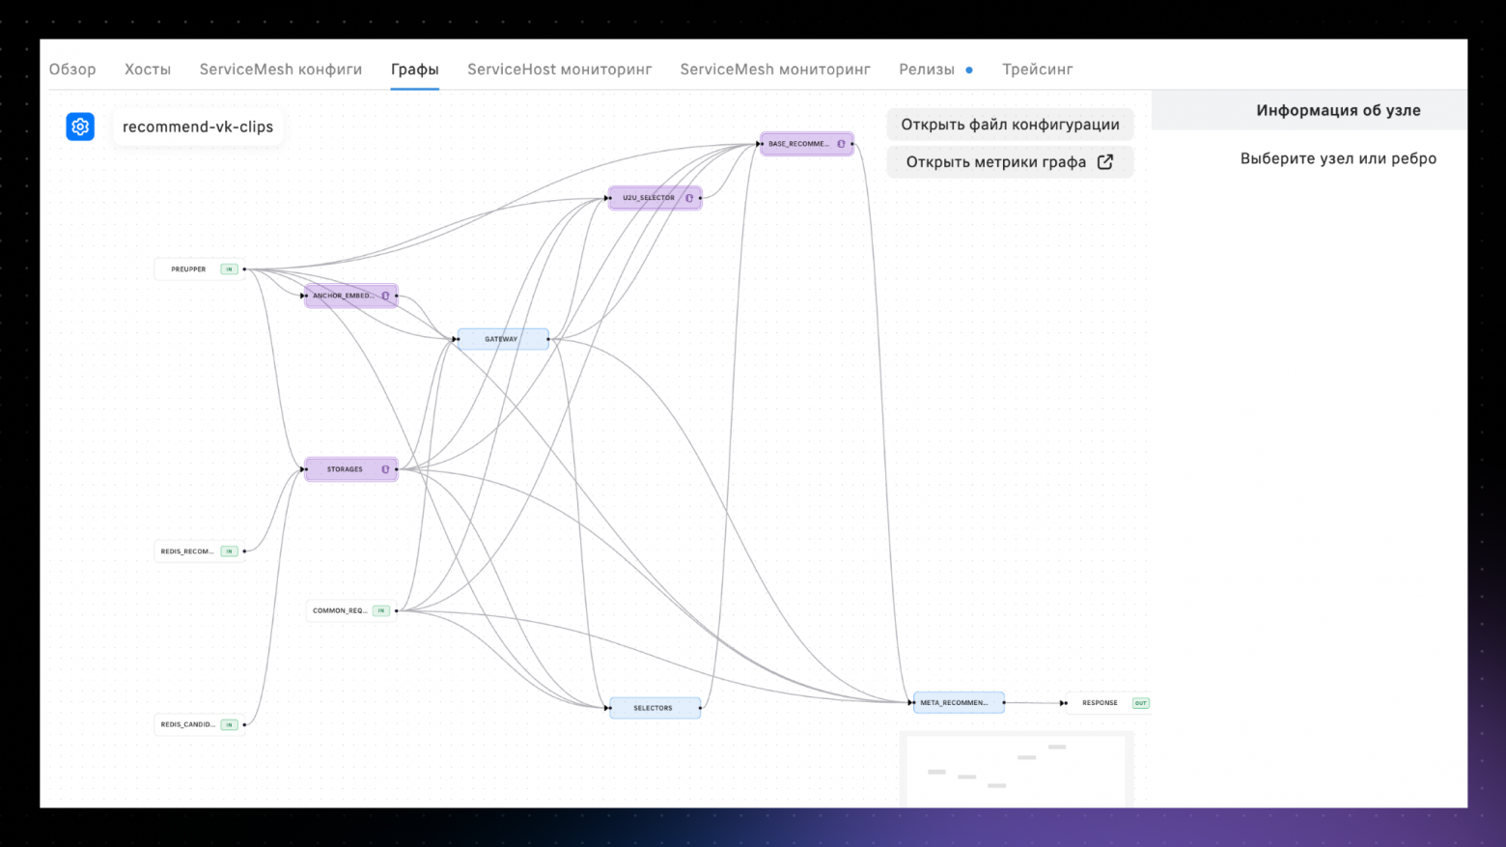The height and width of the screenshot is (847, 1506).
Task: Go to the ServiceMesh конфиги tab
Action: [281, 70]
